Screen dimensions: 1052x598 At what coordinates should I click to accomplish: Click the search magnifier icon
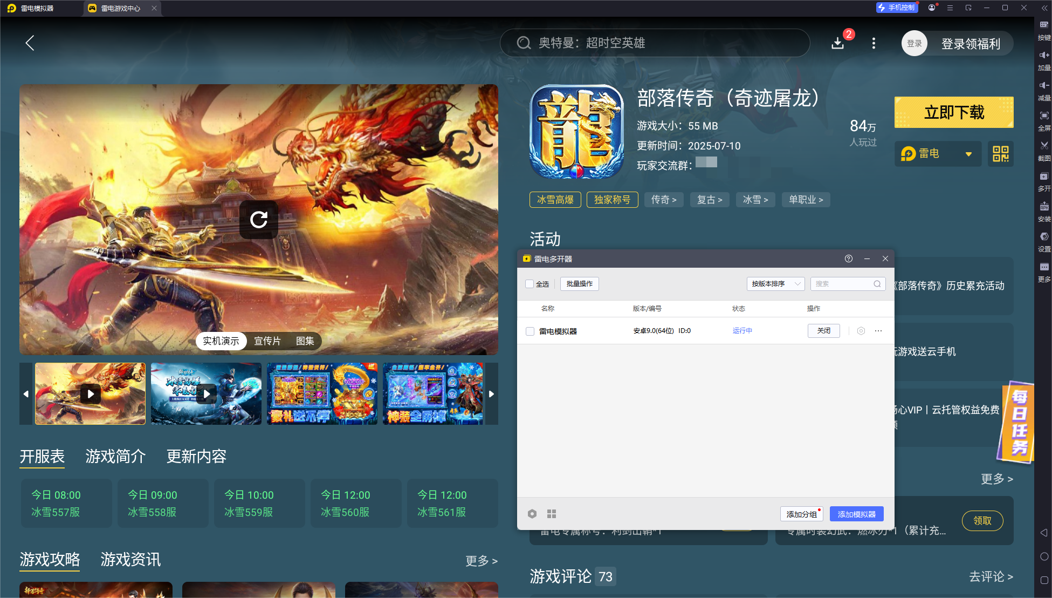[x=524, y=43]
